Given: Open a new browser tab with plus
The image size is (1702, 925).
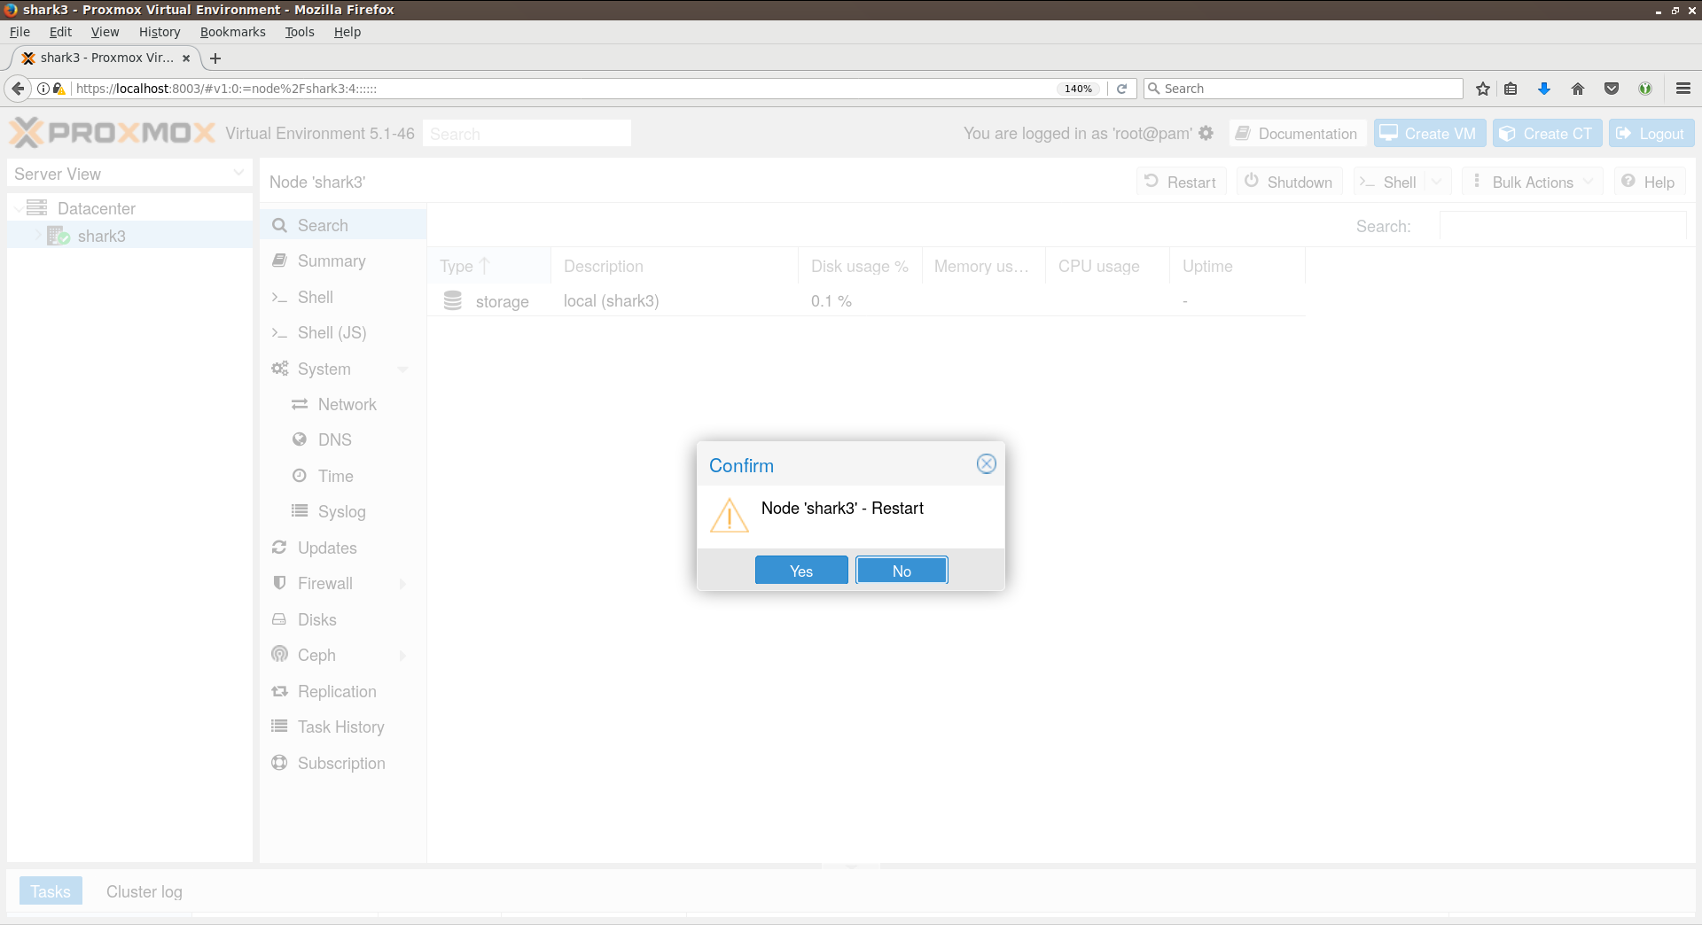Looking at the screenshot, I should [x=215, y=58].
